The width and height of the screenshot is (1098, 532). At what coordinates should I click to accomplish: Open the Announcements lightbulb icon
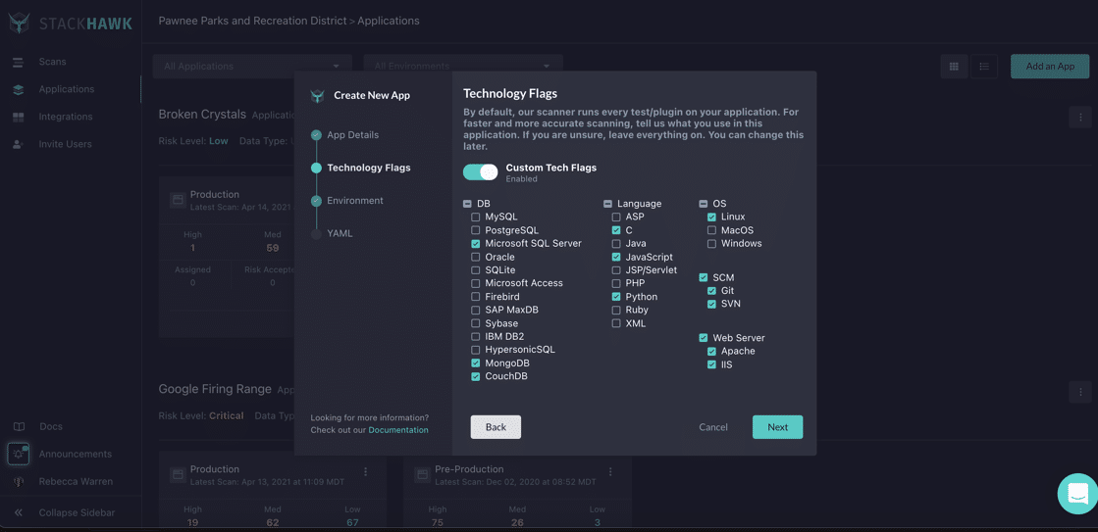tap(19, 454)
